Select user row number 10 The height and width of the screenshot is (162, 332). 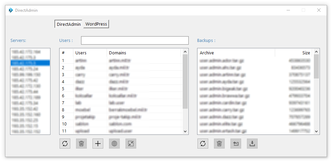tap(120, 124)
